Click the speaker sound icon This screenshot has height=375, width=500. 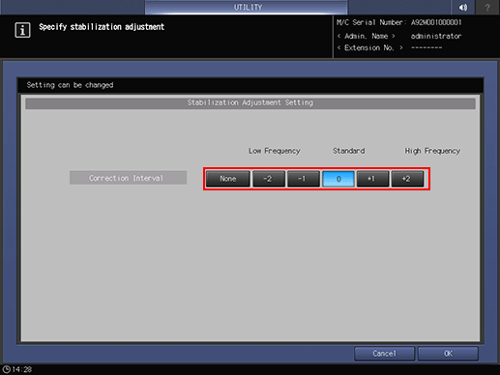click(x=463, y=7)
